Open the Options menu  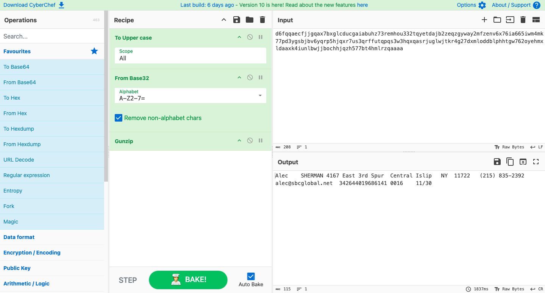471,5
